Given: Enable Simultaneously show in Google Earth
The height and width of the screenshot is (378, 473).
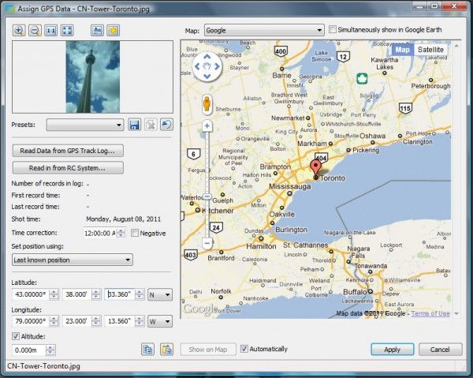Looking at the screenshot, I should pyautogui.click(x=333, y=29).
